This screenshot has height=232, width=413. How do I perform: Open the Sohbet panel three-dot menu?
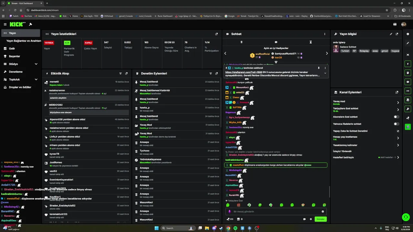coord(325,34)
